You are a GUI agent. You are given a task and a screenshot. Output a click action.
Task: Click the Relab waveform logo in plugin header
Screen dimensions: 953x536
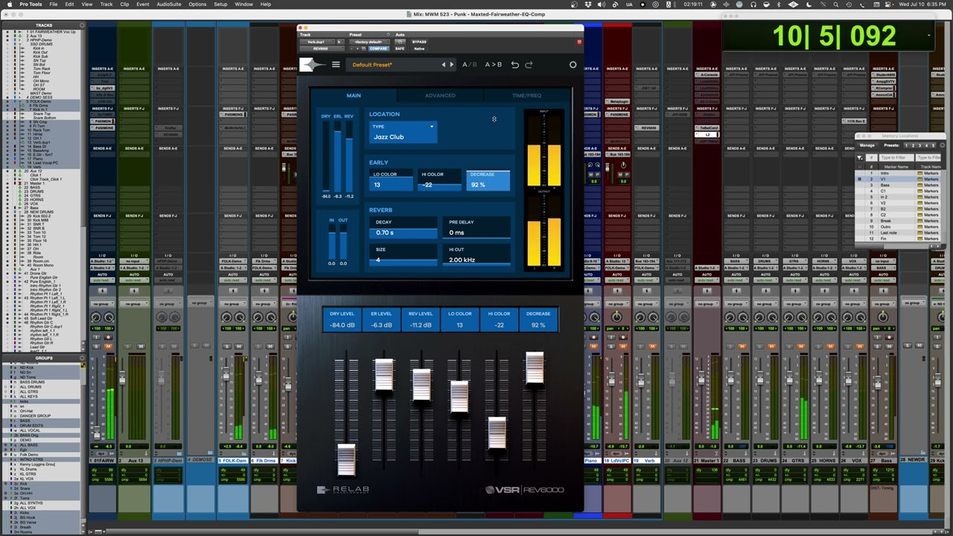coord(313,65)
